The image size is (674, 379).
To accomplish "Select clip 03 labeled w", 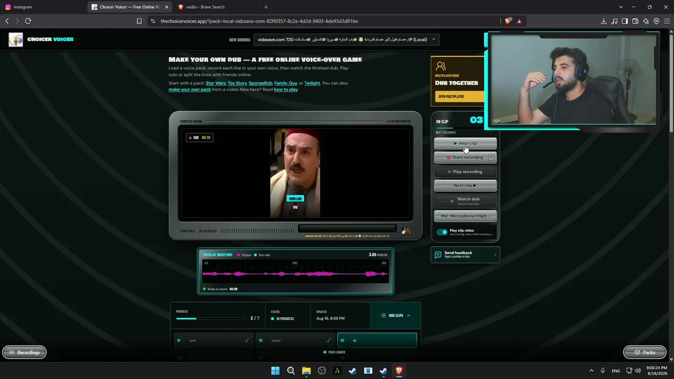I will click(377, 341).
